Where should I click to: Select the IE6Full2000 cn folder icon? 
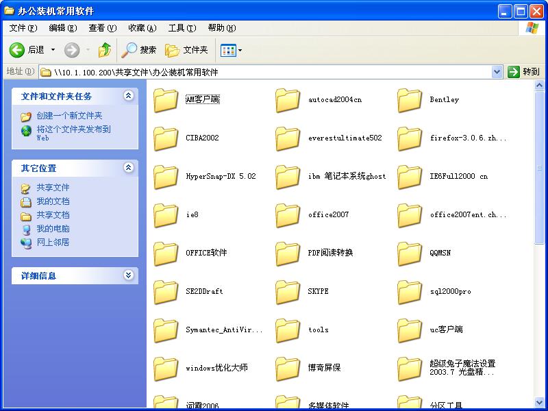(410, 177)
